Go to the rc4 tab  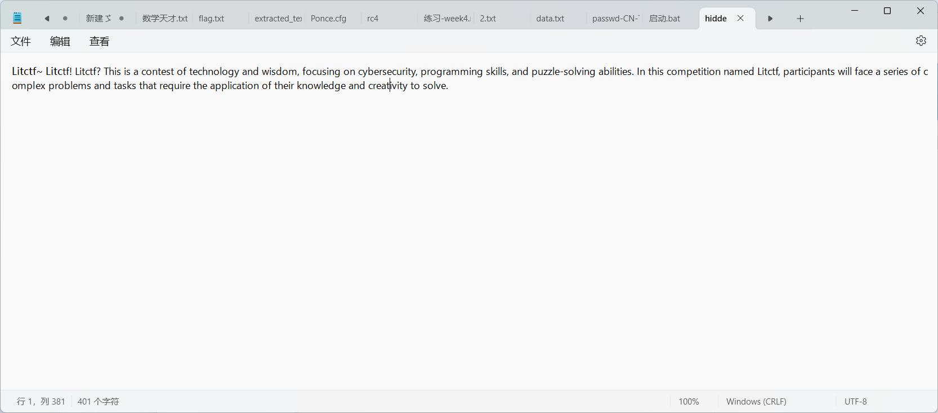coord(373,19)
